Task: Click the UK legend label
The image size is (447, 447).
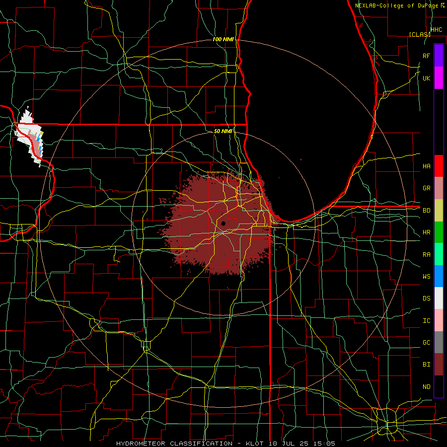Action: click(426, 78)
